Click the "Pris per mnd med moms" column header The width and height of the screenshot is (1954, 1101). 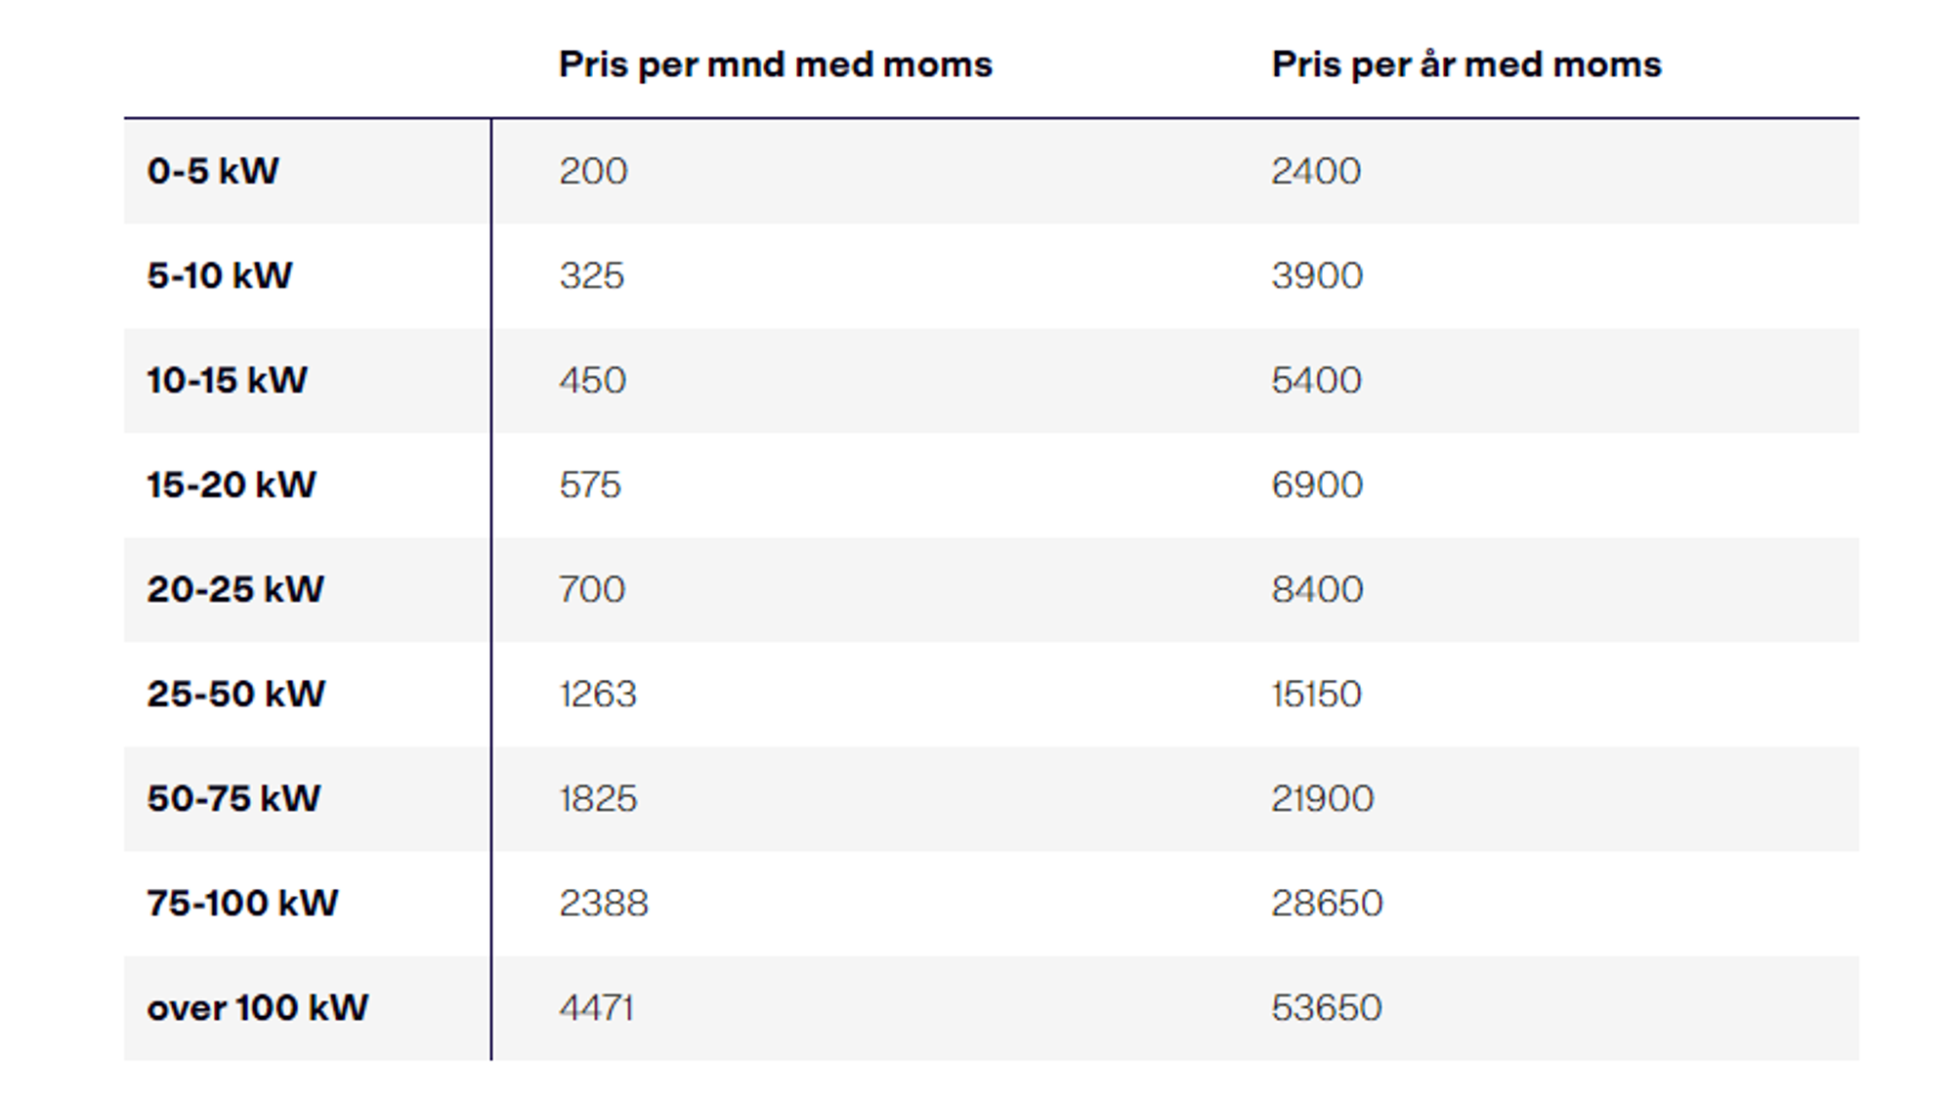pyautogui.click(x=775, y=64)
